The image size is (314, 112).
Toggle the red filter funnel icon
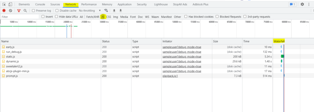pyautogui.click(x=19, y=11)
